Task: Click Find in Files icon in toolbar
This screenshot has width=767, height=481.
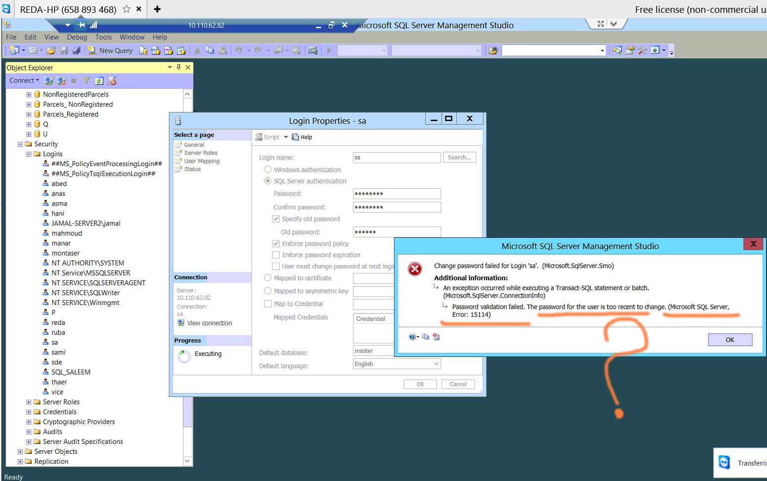Action: pyautogui.click(x=493, y=50)
